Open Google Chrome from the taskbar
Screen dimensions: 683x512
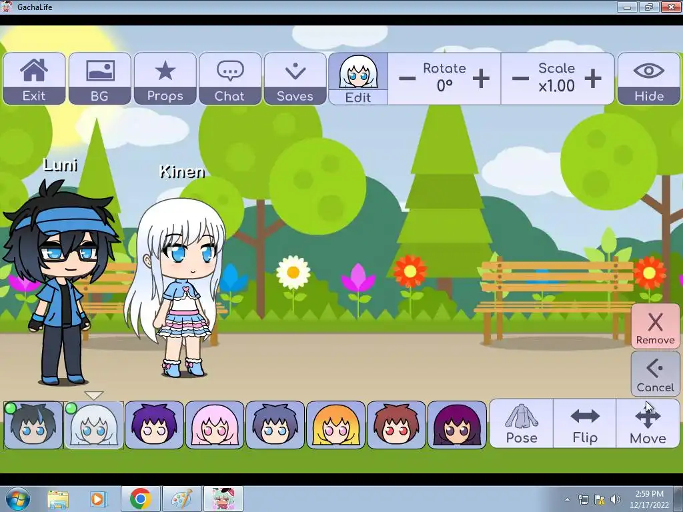140,499
